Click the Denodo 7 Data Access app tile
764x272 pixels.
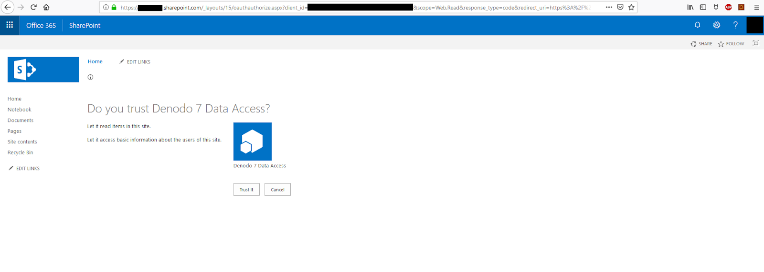pos(253,141)
